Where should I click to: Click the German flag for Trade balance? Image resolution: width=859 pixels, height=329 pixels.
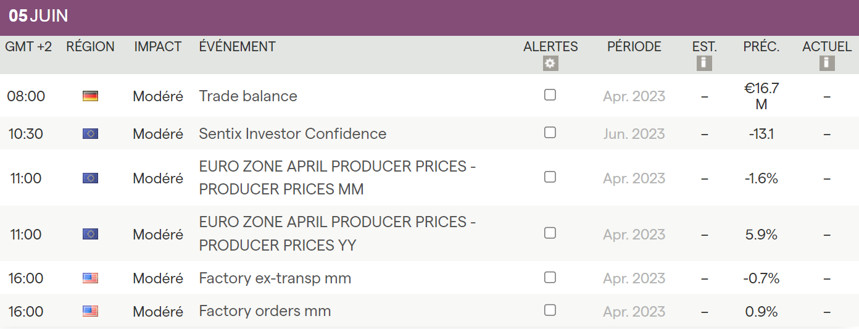(x=90, y=96)
